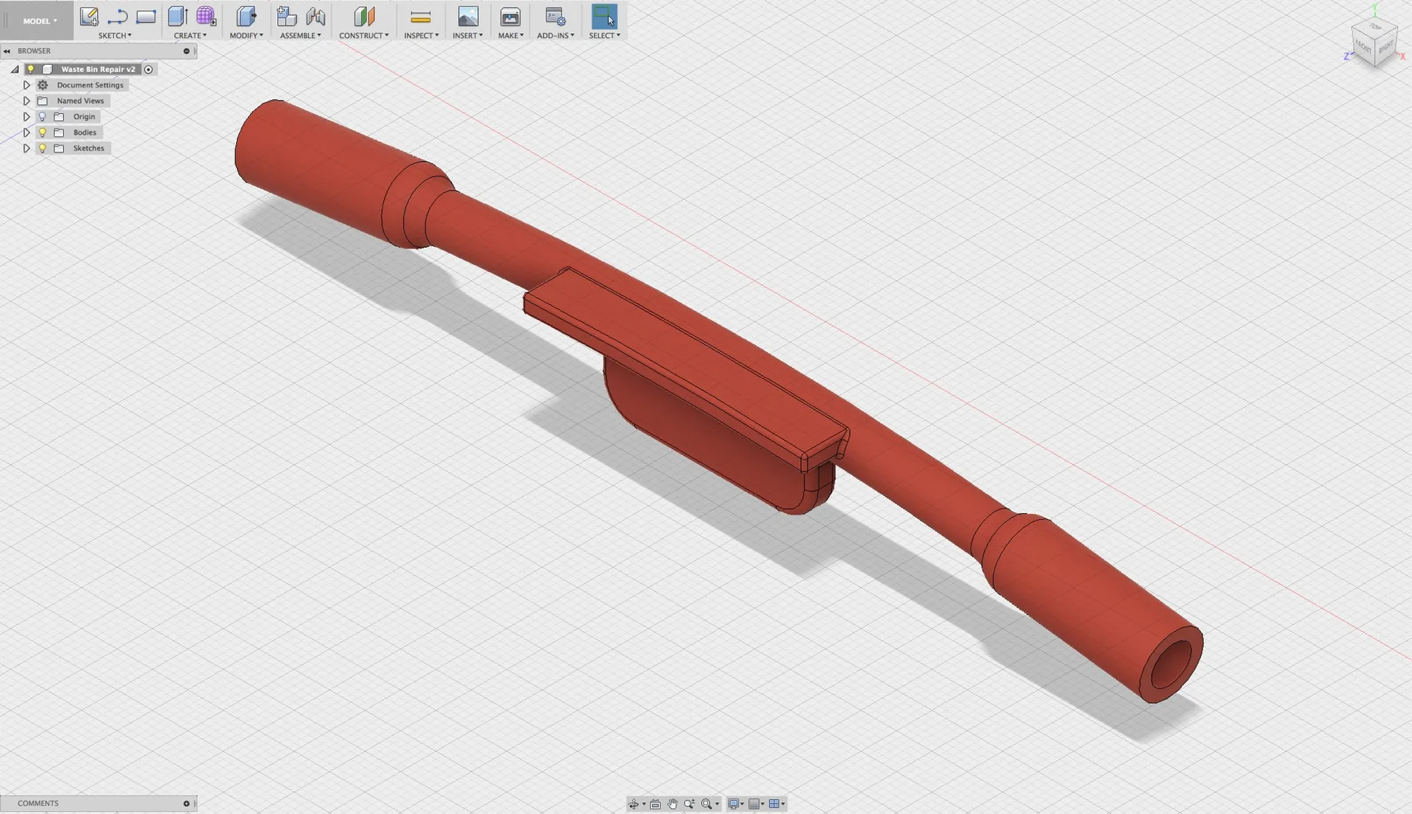
Task: Open the MODEL workspace dropdown
Action: (x=40, y=21)
